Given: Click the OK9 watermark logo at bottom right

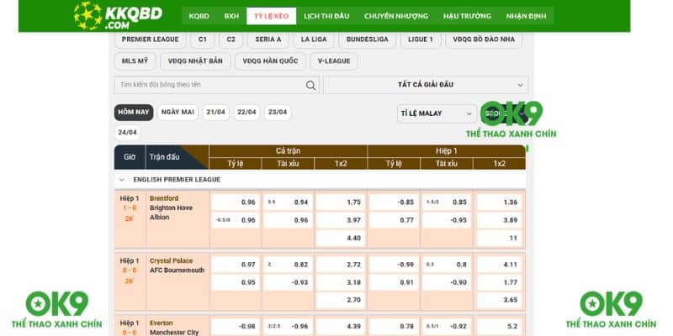Looking at the screenshot, I should pyautogui.click(x=611, y=310).
